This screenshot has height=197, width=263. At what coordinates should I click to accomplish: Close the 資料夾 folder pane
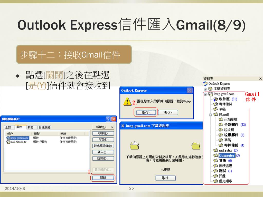click(260, 78)
